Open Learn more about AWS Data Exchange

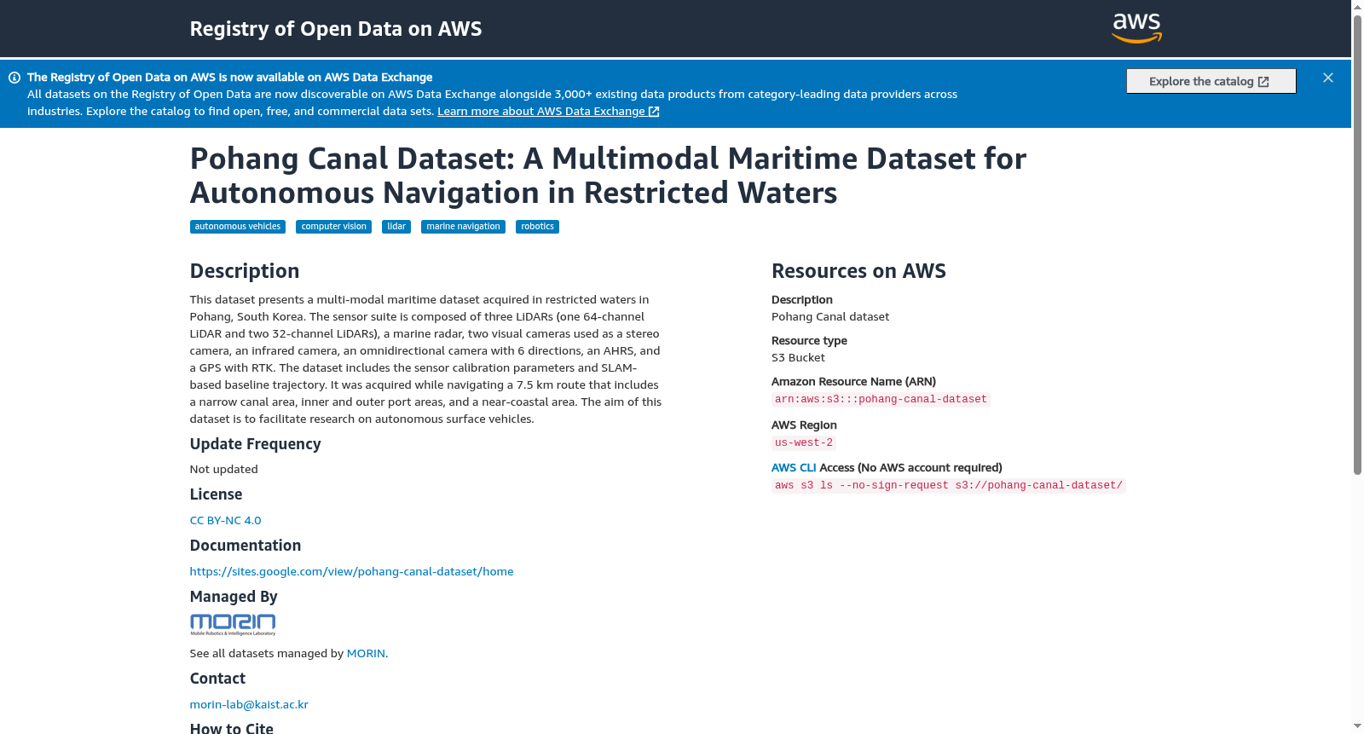click(x=548, y=111)
